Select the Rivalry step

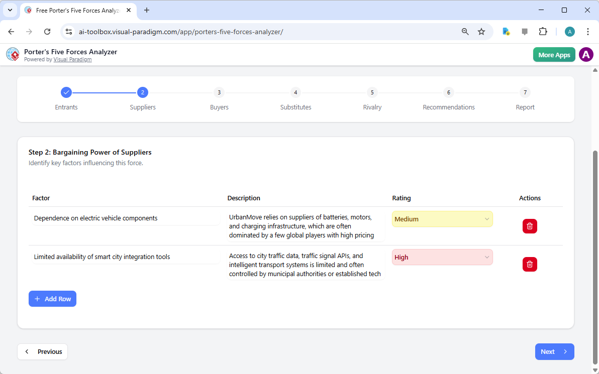[x=372, y=92]
